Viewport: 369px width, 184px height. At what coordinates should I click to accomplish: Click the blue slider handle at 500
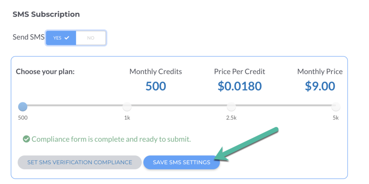point(23,106)
